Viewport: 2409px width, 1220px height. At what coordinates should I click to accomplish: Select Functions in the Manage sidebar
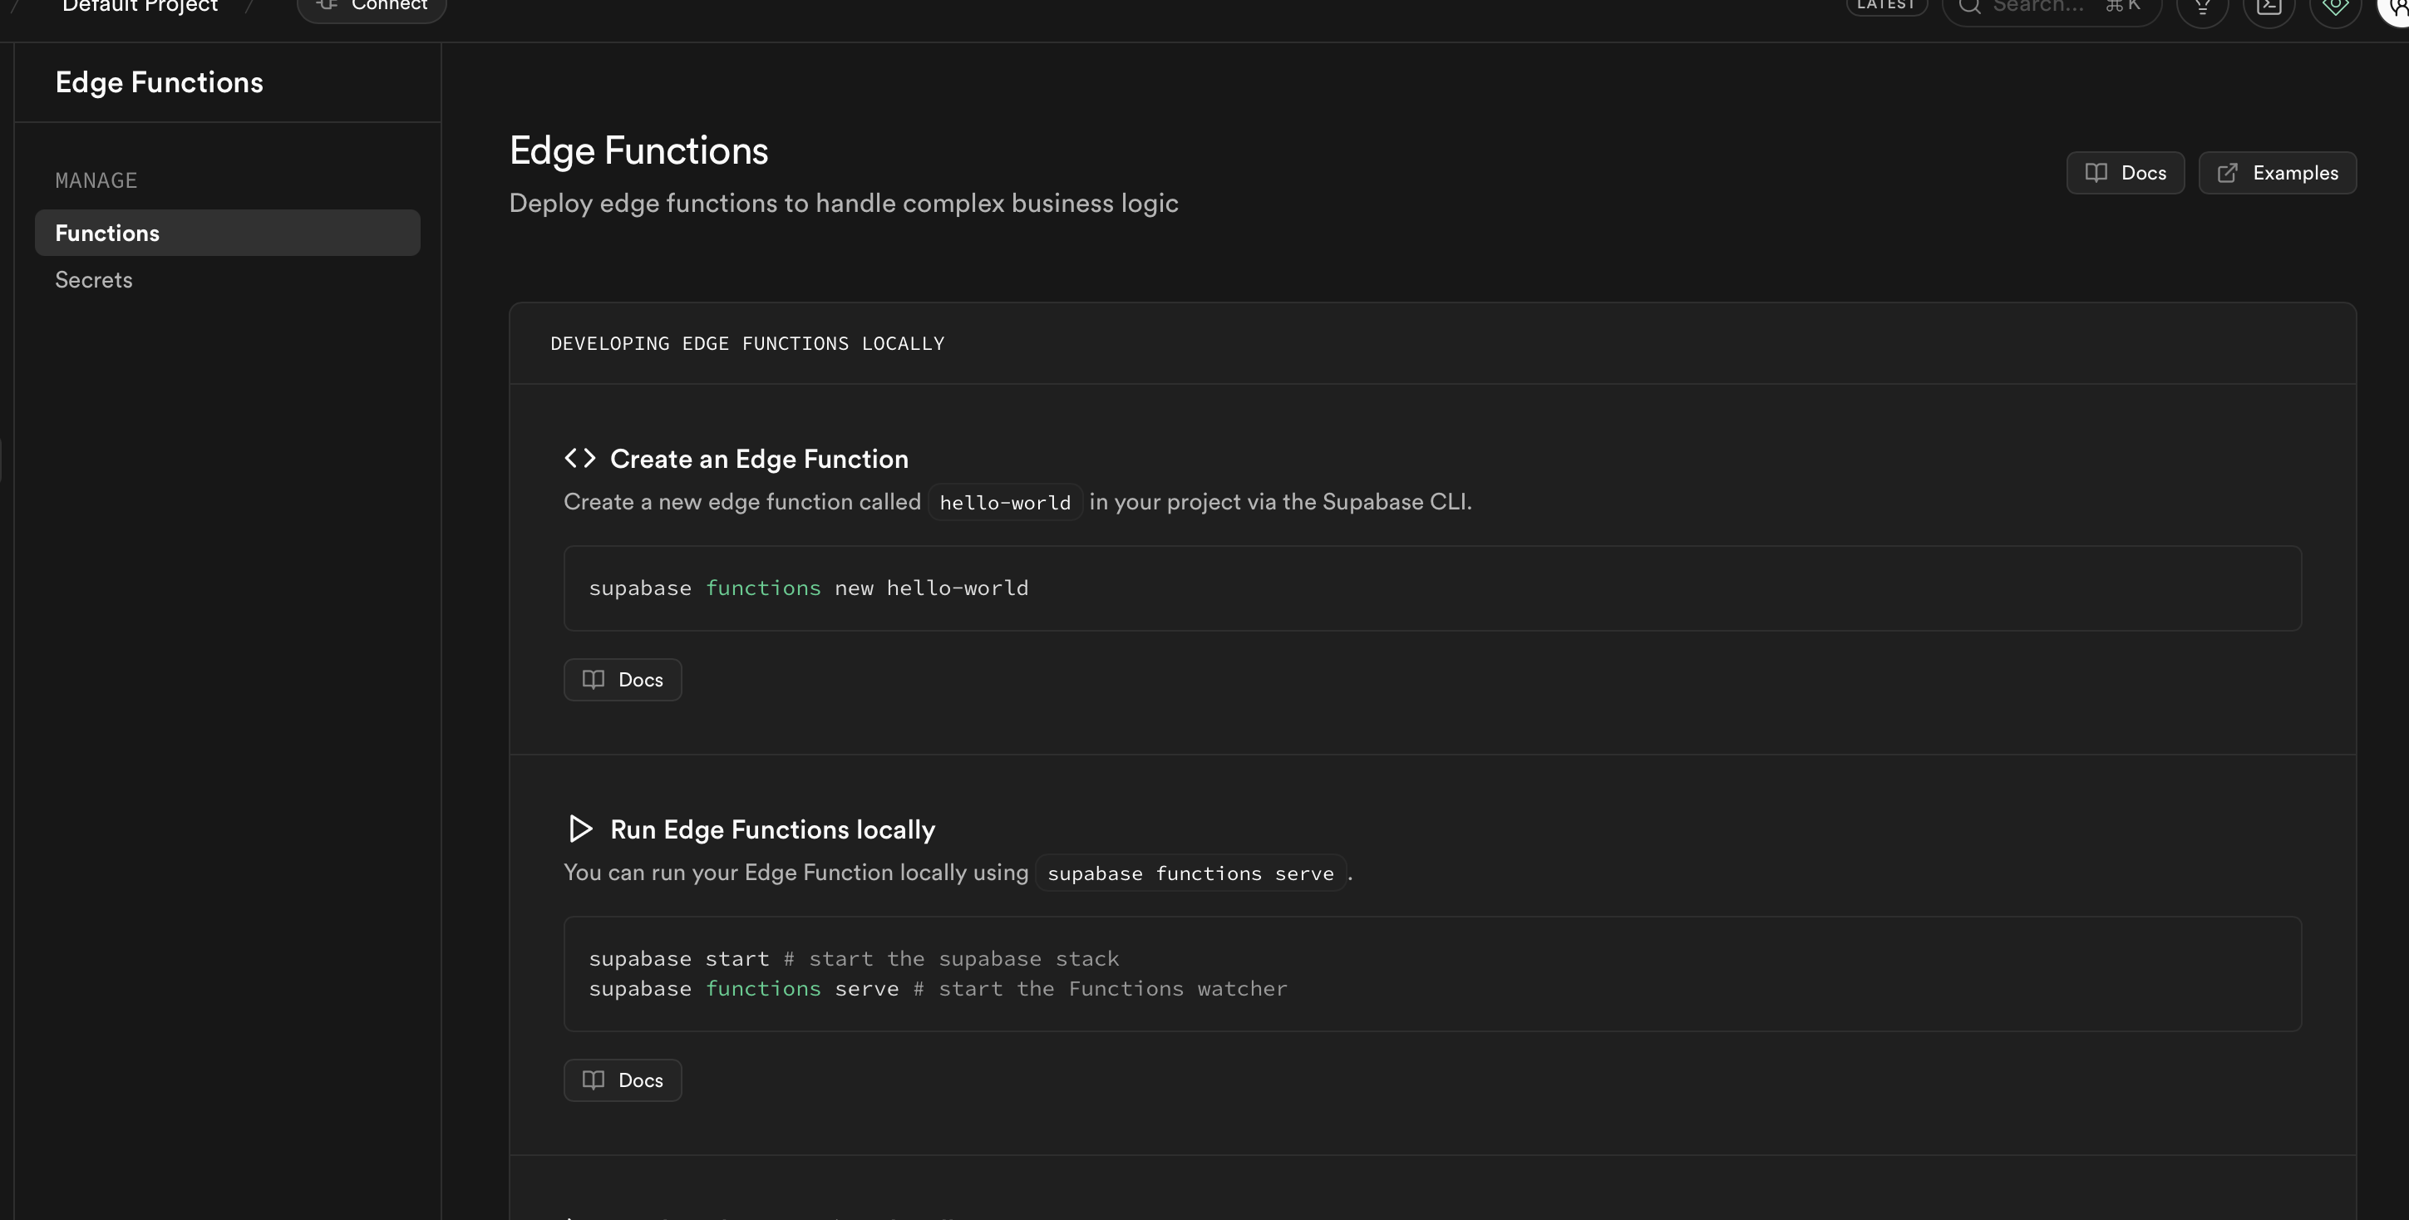pyautogui.click(x=227, y=233)
